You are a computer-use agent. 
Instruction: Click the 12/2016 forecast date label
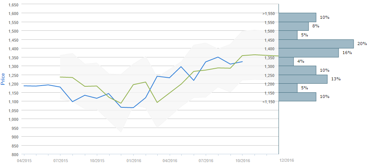[x=286, y=160]
